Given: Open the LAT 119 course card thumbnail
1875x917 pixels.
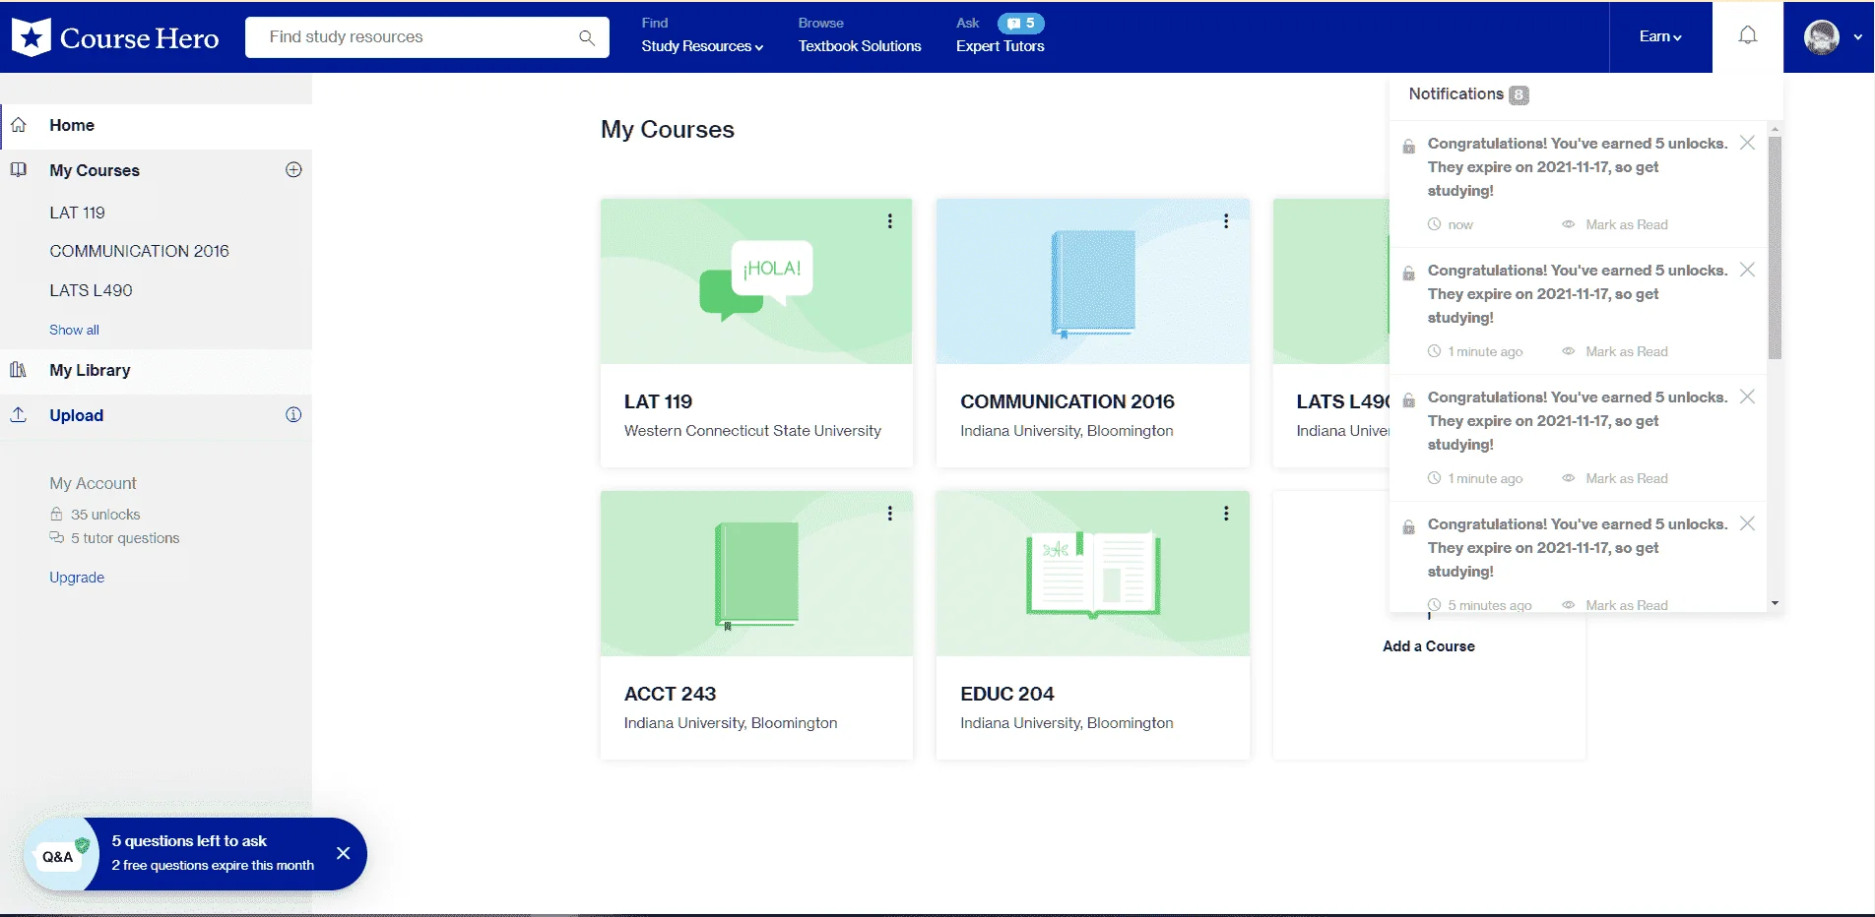Looking at the screenshot, I should point(756,281).
